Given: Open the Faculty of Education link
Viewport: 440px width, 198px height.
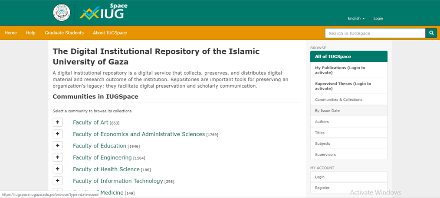Looking at the screenshot, I should pyautogui.click(x=100, y=146).
